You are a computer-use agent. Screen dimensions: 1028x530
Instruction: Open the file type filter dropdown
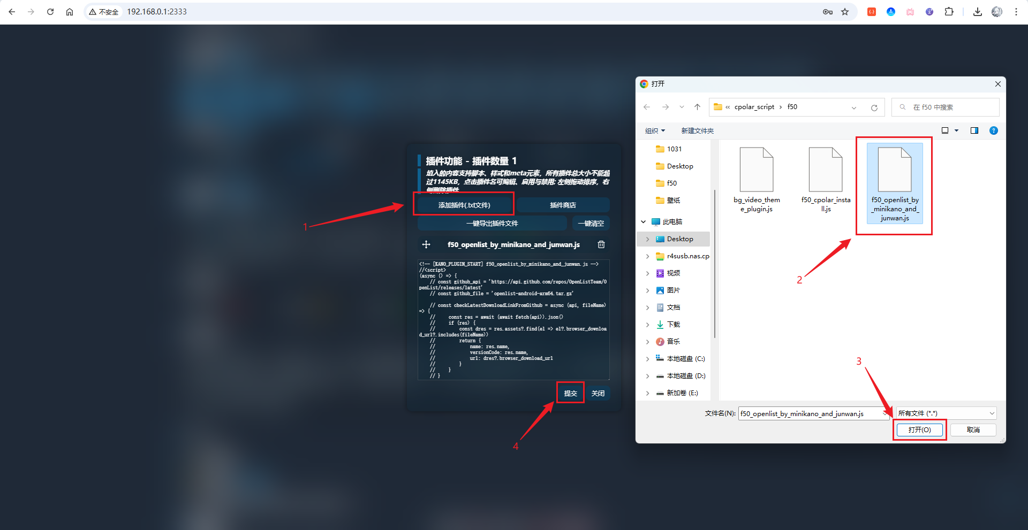946,413
